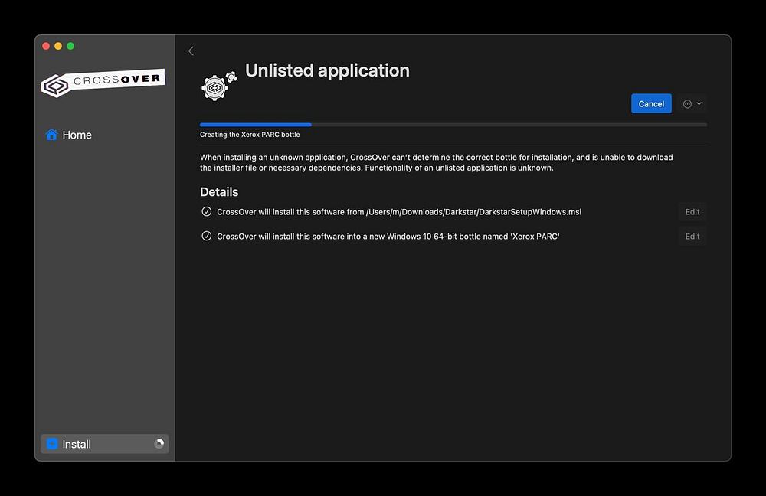766x496 pixels.
Task: Close the CrossOver window with red button
Action: click(46, 46)
